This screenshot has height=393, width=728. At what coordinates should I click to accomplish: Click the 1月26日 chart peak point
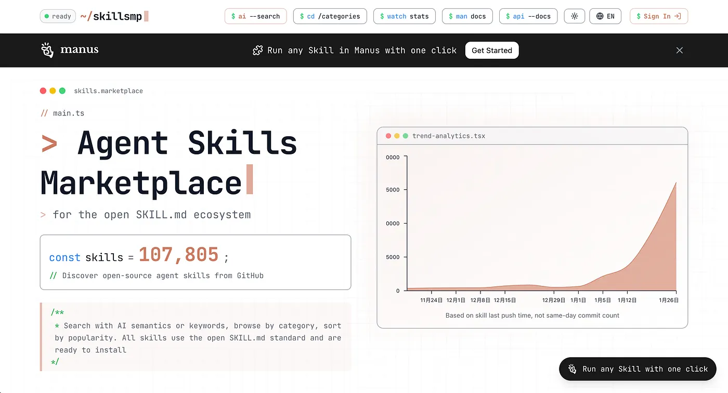[x=676, y=182]
